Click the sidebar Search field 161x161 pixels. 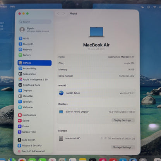pos(35,22)
